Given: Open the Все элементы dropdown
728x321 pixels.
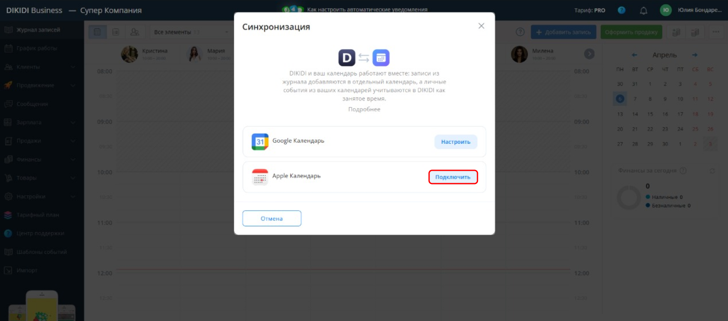Looking at the screenshot, I should pos(191,32).
